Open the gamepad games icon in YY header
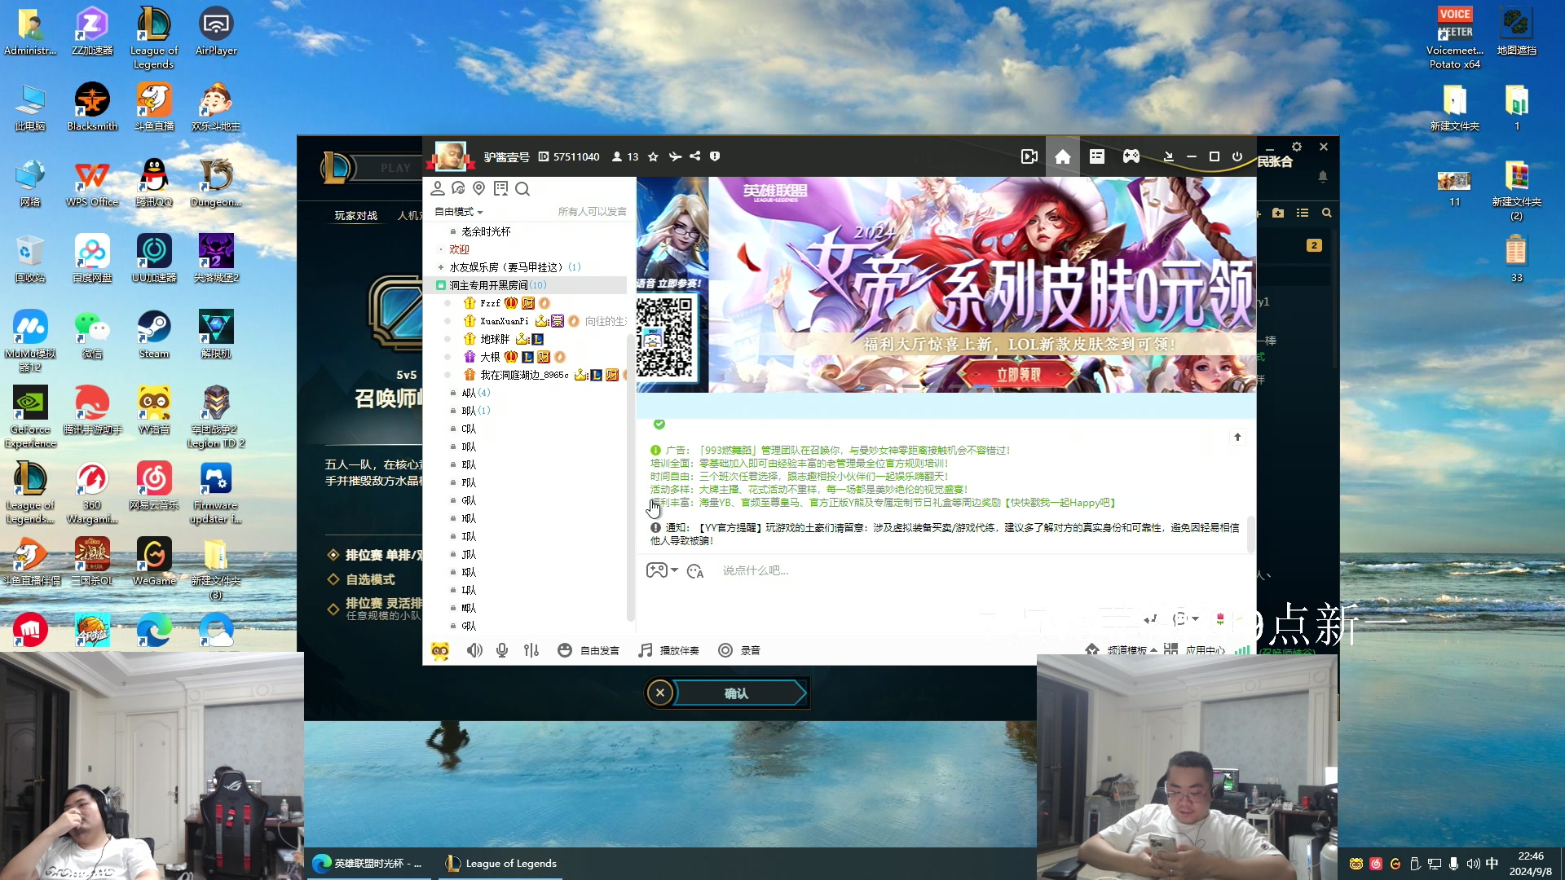Image resolution: width=1565 pixels, height=880 pixels. [x=1131, y=156]
